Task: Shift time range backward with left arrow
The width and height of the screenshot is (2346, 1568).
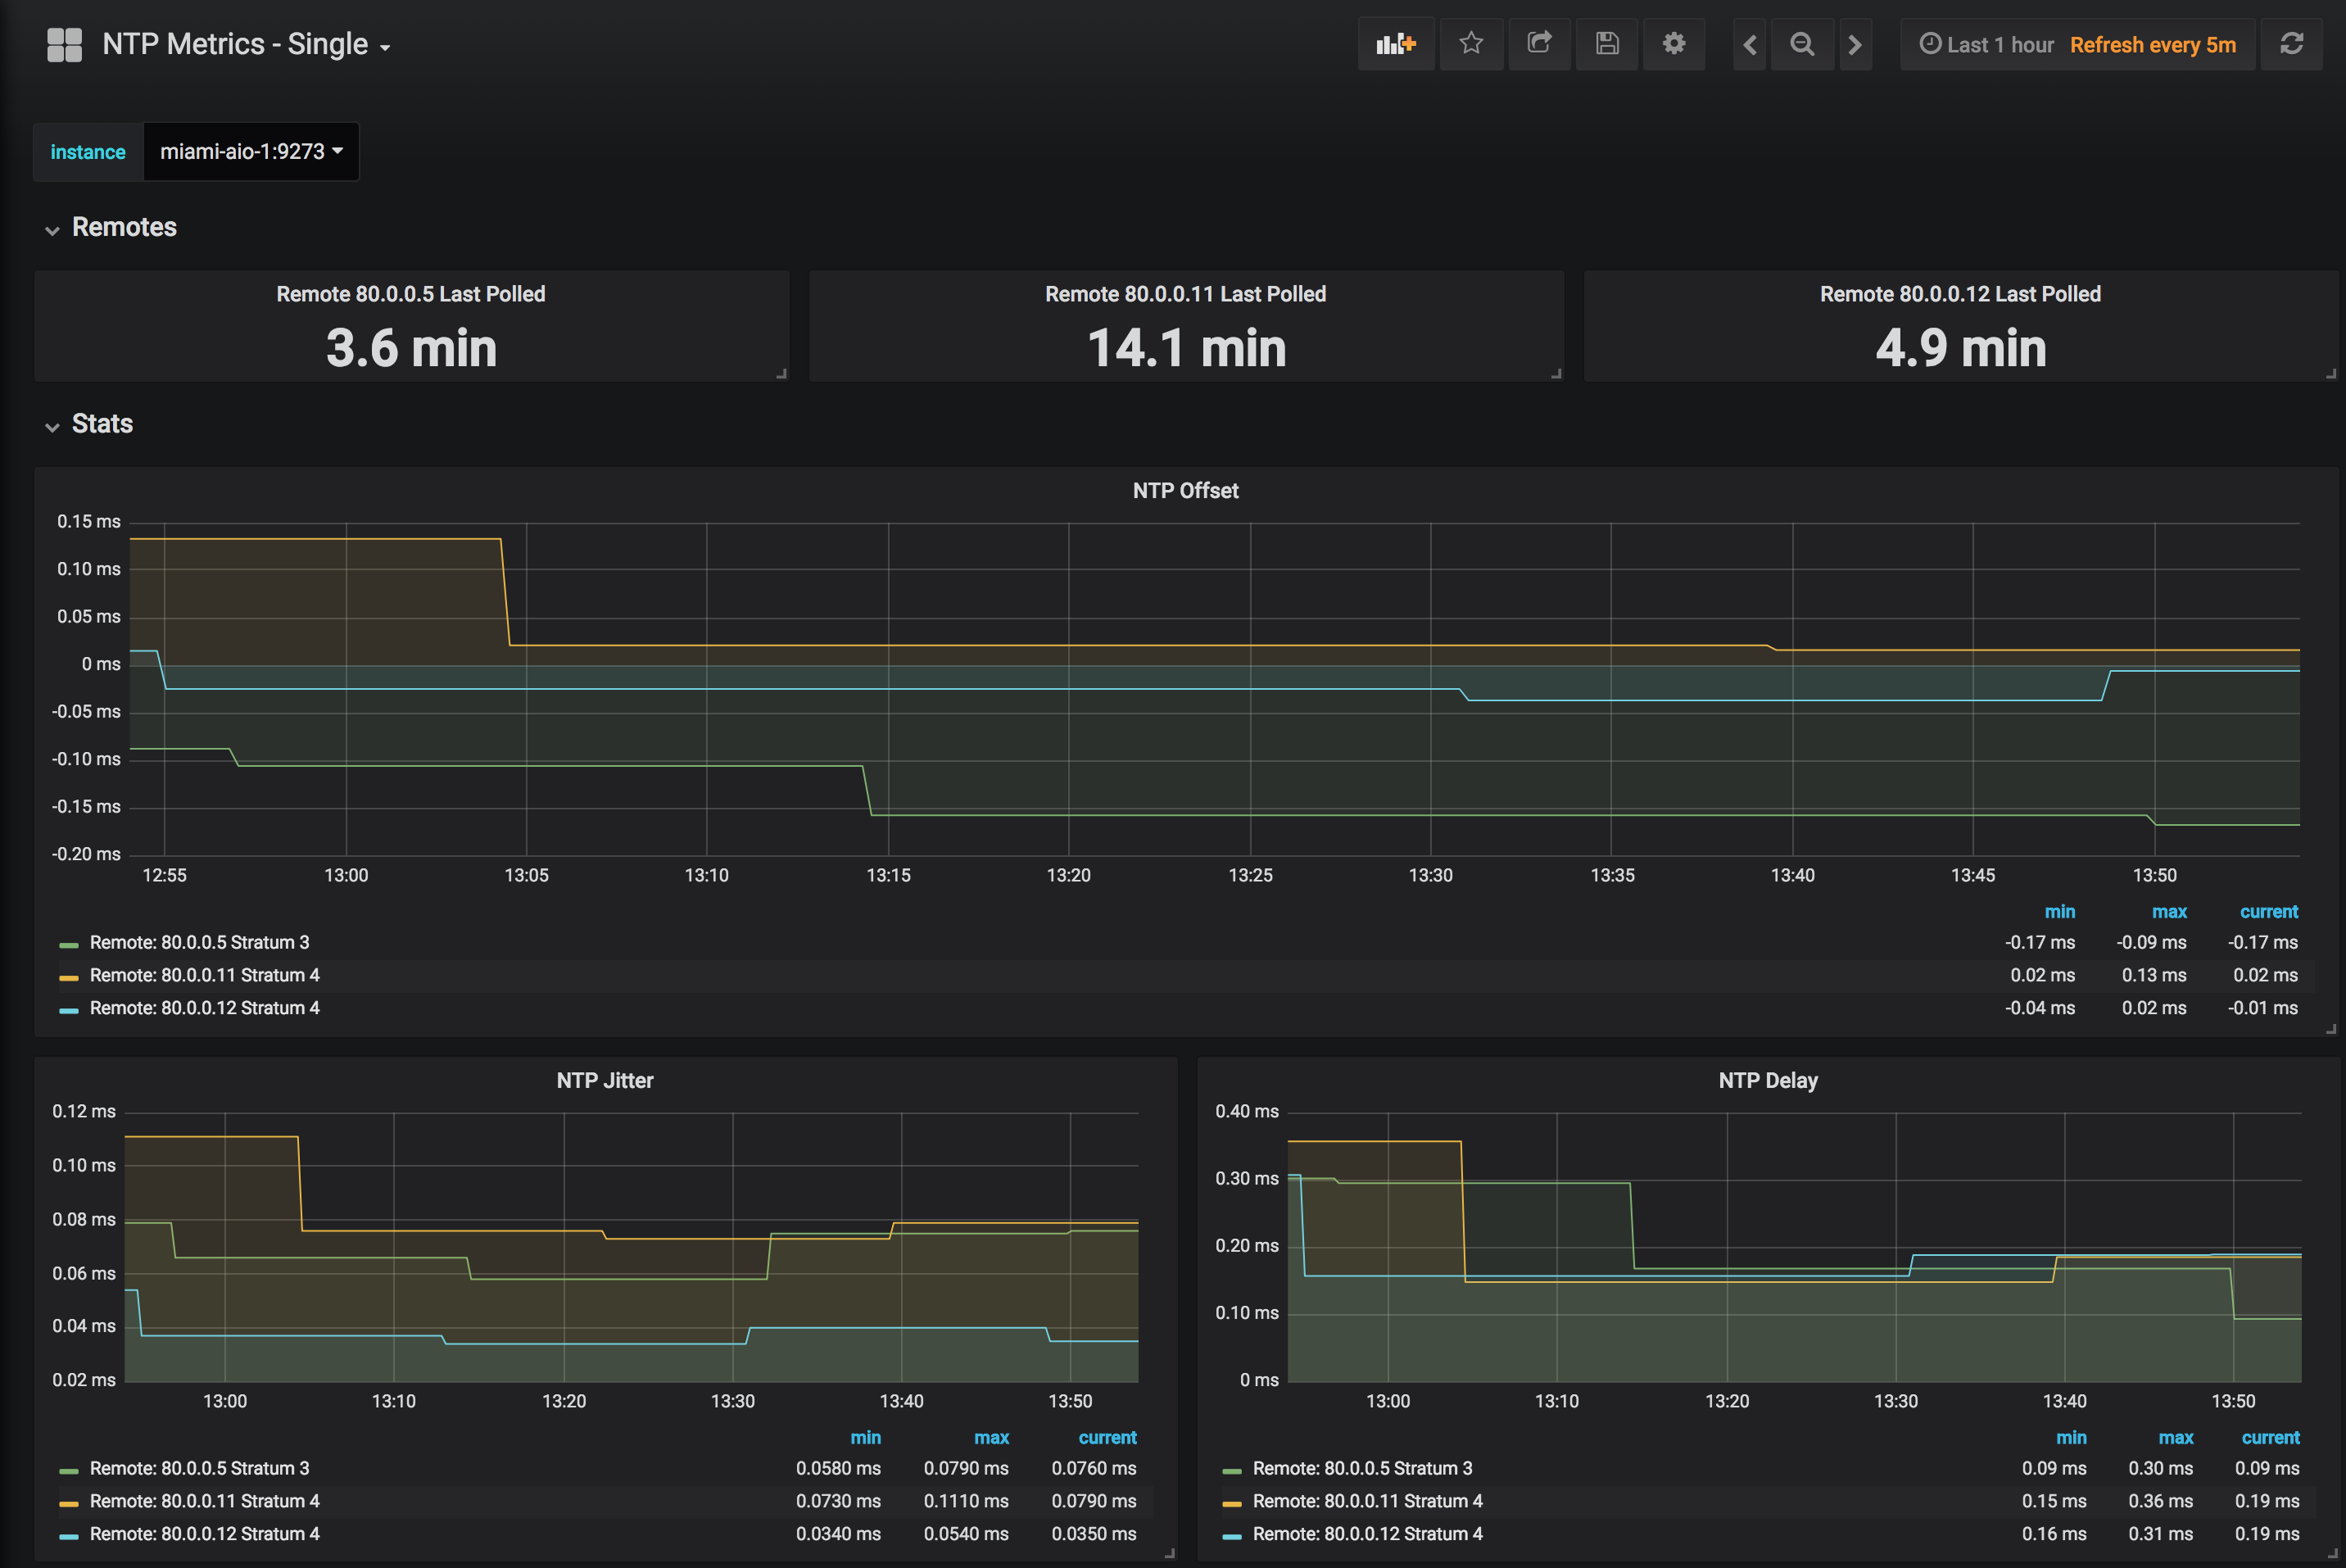Action: (x=1749, y=45)
